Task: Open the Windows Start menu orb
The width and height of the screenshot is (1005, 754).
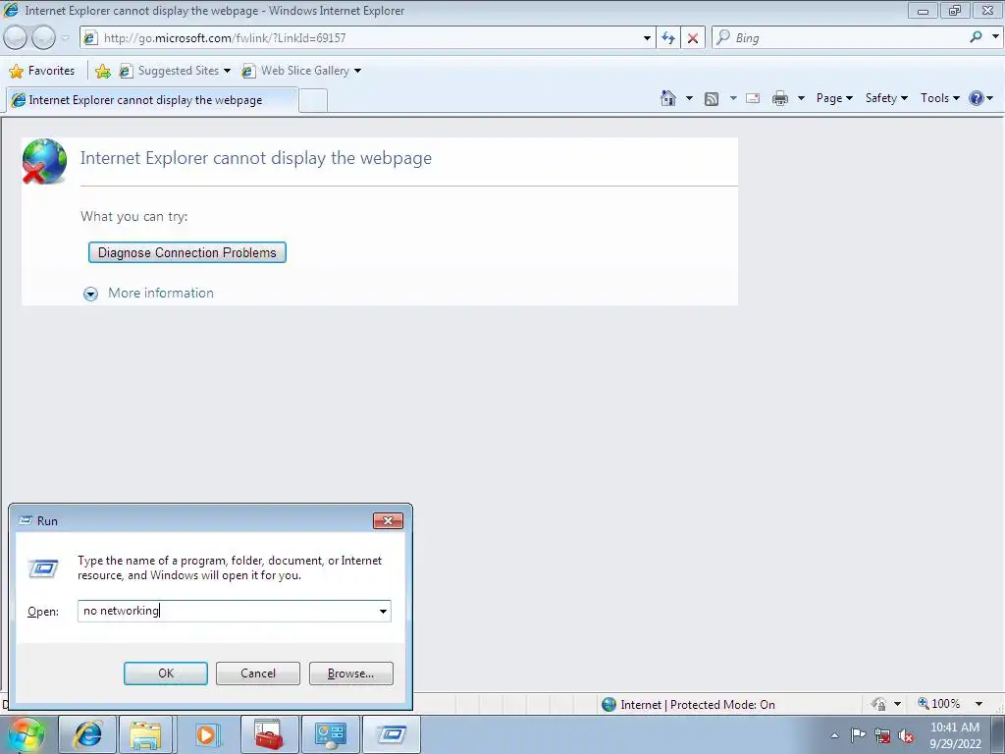Action: tap(26, 734)
